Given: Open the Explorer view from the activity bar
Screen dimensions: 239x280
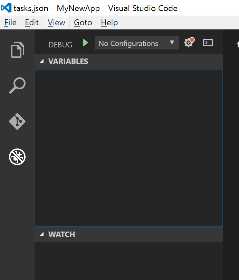Looking at the screenshot, I should pos(17,49).
